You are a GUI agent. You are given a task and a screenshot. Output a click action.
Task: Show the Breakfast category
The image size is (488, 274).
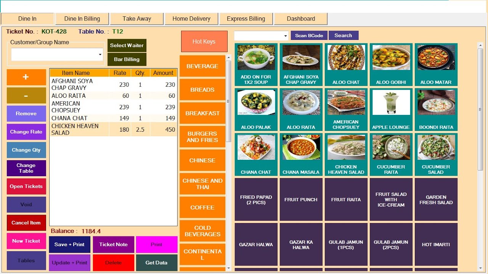tap(202, 113)
